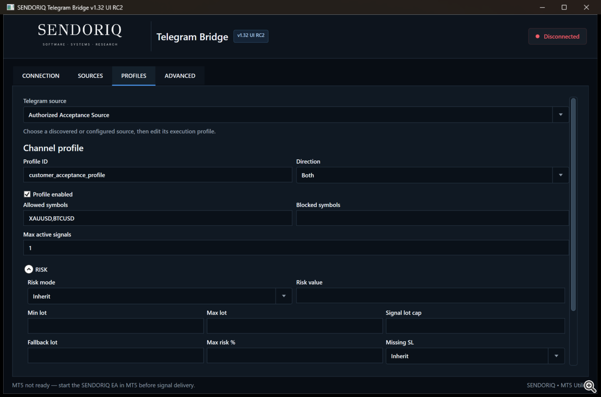Click the Min lot input field
601x397 pixels.
click(x=115, y=326)
